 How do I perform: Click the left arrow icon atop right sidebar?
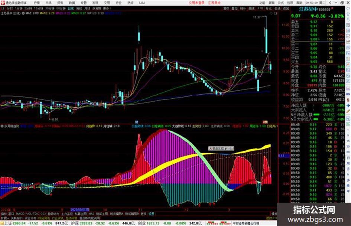pyautogui.click(x=348, y=9)
